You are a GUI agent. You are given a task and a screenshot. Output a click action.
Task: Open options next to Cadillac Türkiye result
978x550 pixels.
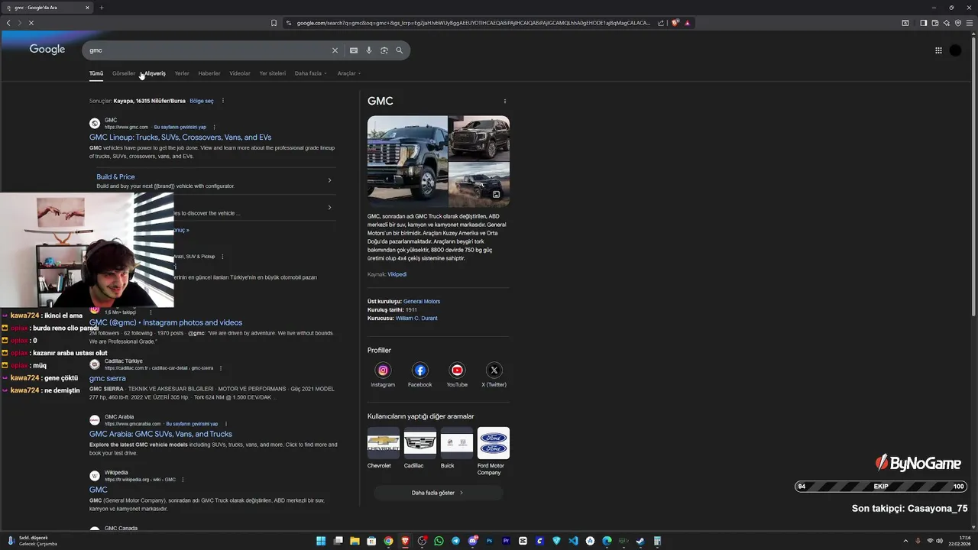pos(221,368)
